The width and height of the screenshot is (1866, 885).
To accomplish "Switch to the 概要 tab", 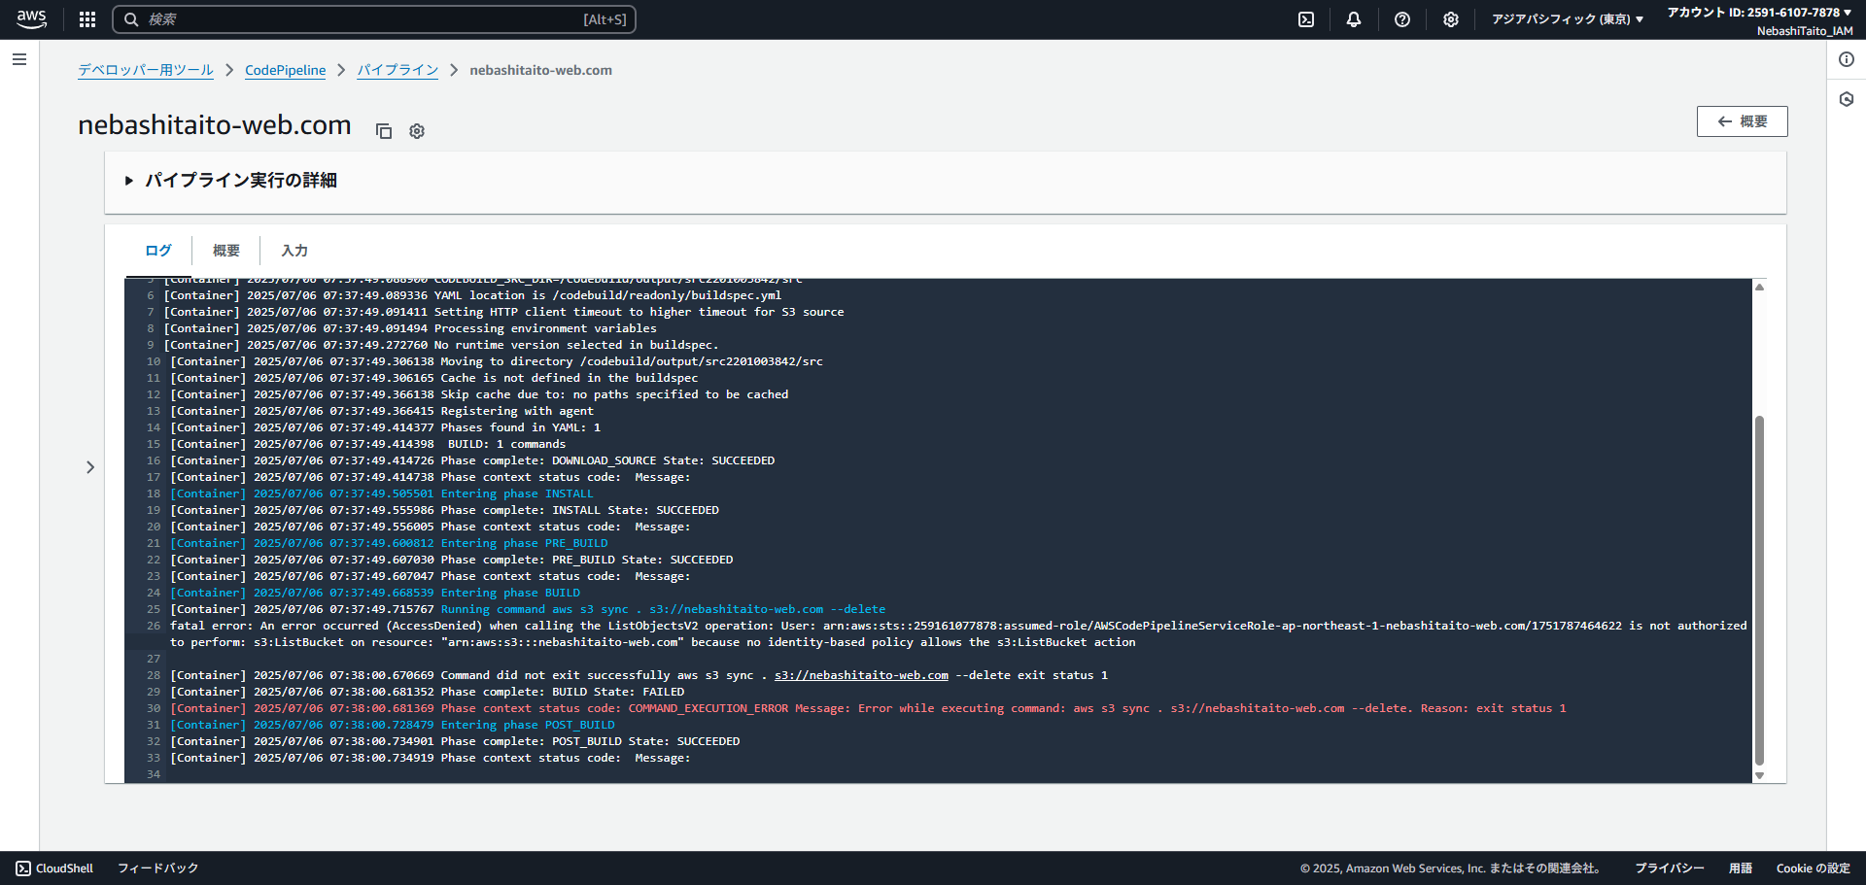I will tap(226, 251).
